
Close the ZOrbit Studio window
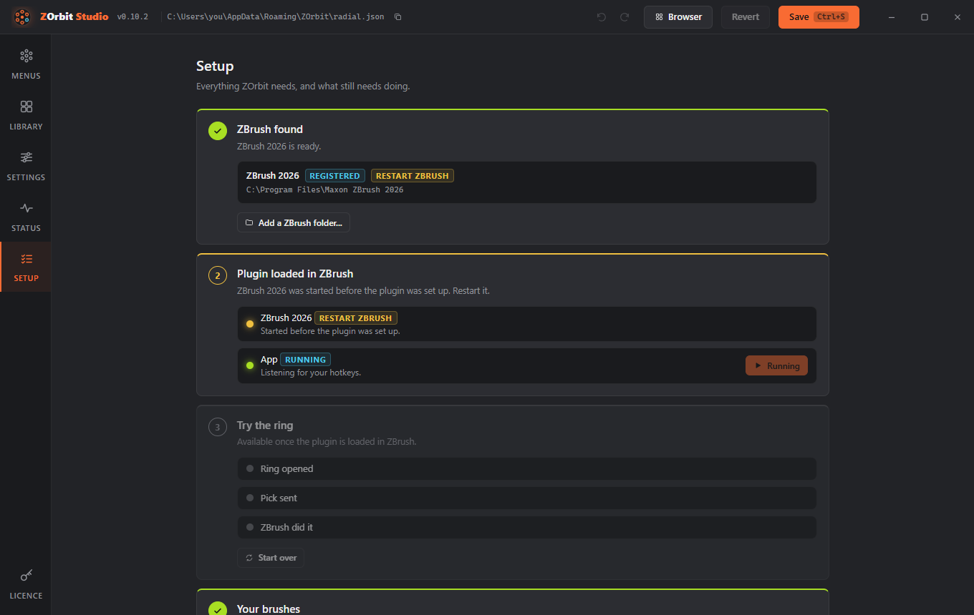coord(958,17)
